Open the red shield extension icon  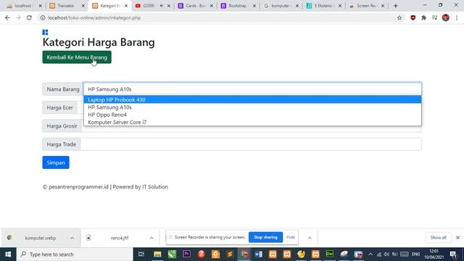[413, 17]
